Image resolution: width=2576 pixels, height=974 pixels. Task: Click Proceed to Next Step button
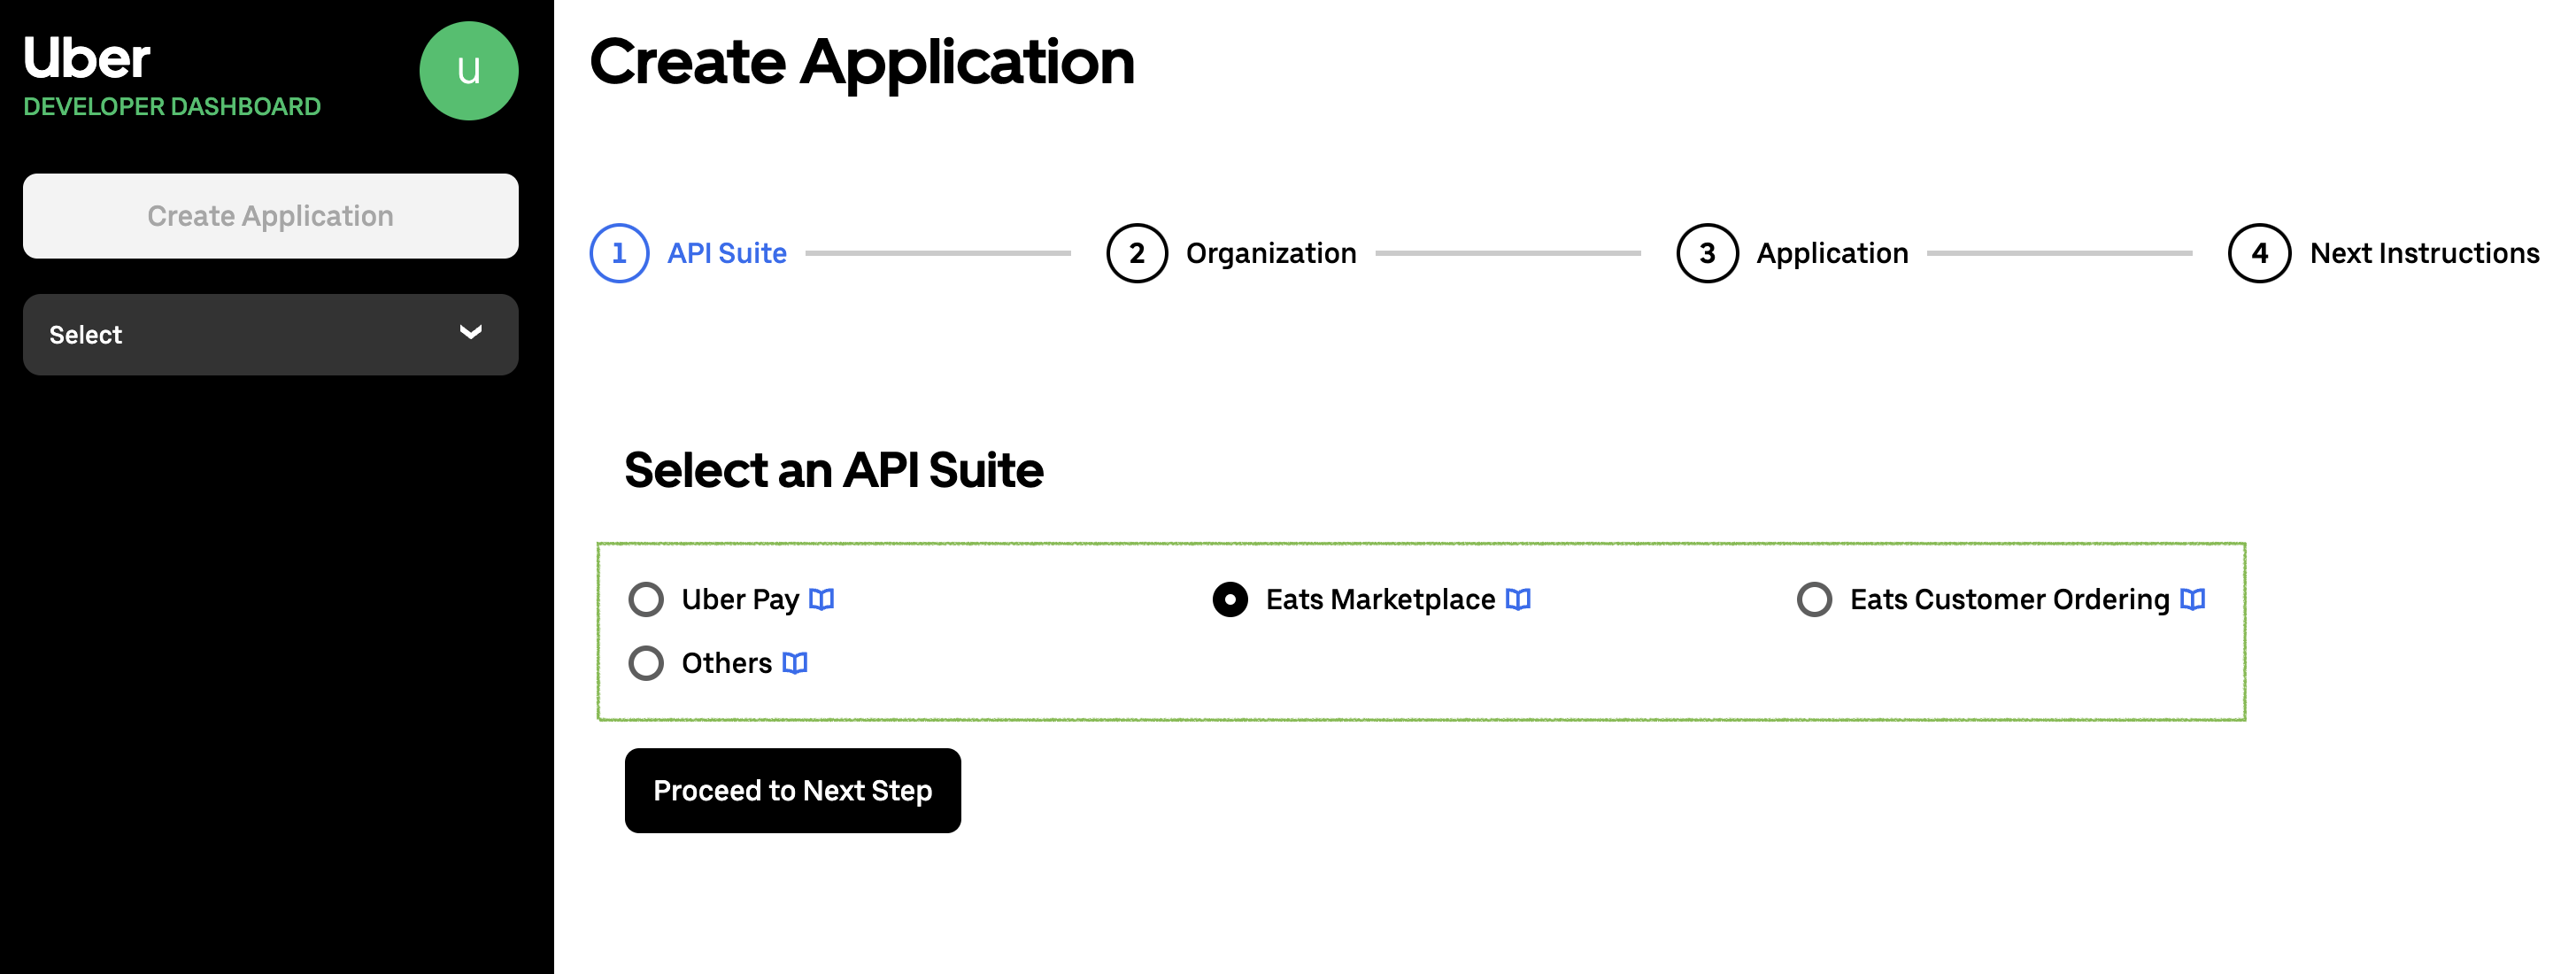(x=792, y=790)
